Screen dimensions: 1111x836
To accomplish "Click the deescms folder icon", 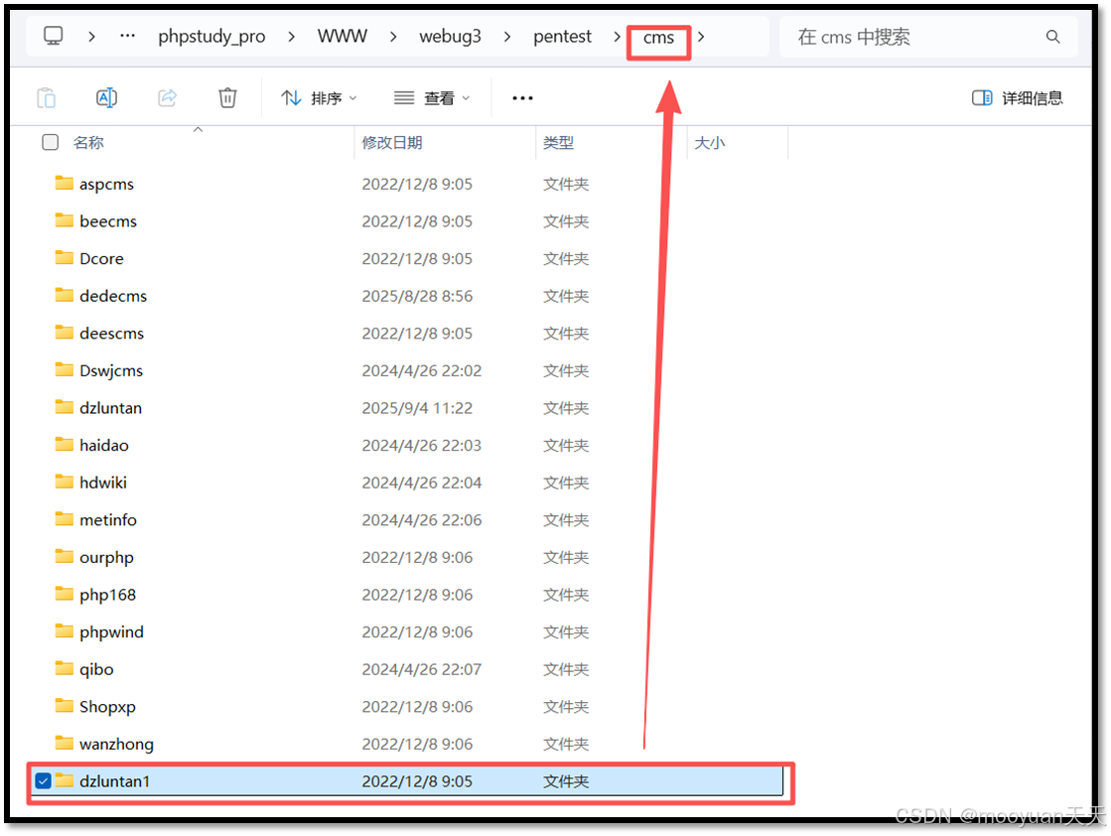I will [x=65, y=333].
